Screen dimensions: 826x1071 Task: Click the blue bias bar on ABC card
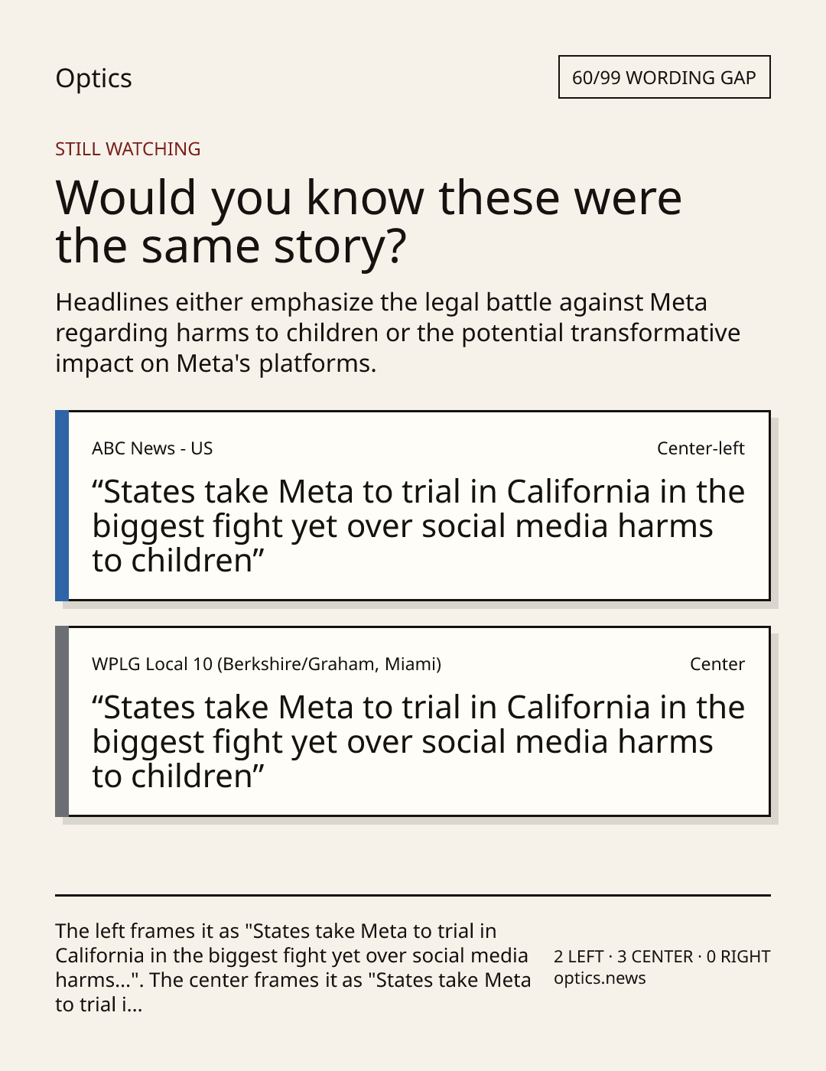pos(62,506)
